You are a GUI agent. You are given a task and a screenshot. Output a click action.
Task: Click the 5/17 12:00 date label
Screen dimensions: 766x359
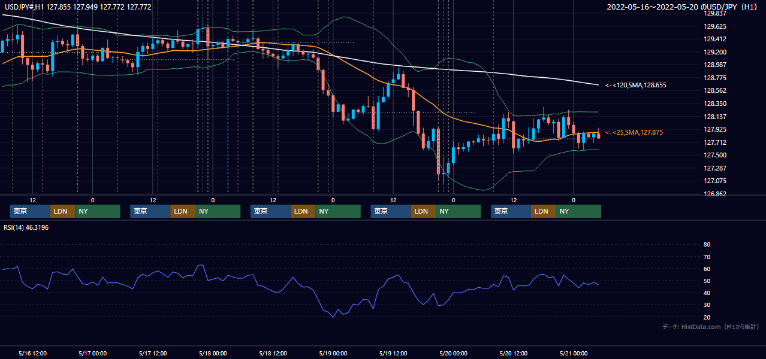(x=152, y=353)
